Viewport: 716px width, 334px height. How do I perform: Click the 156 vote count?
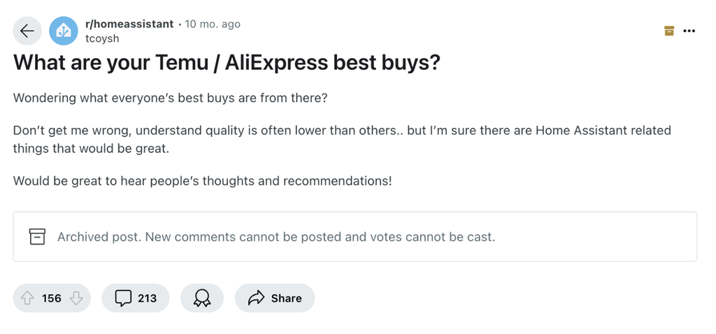click(52, 298)
